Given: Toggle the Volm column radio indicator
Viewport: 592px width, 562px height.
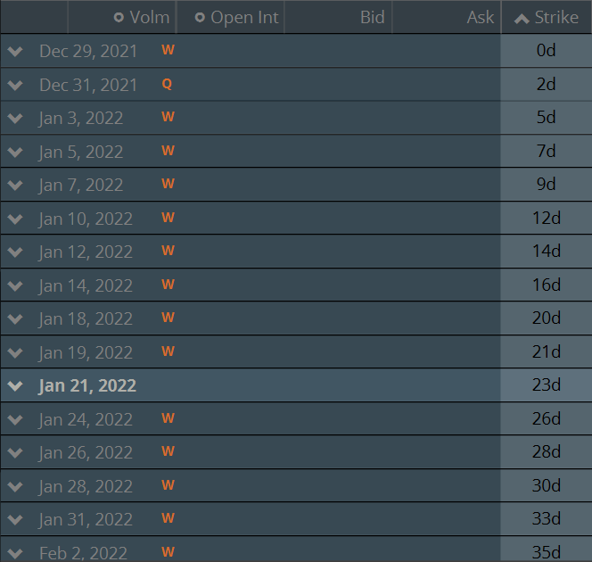Looking at the screenshot, I should coord(119,18).
